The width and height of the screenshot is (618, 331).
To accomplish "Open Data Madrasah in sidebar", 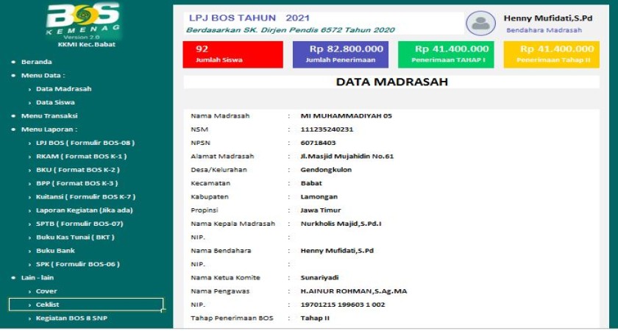I will pyautogui.click(x=63, y=89).
